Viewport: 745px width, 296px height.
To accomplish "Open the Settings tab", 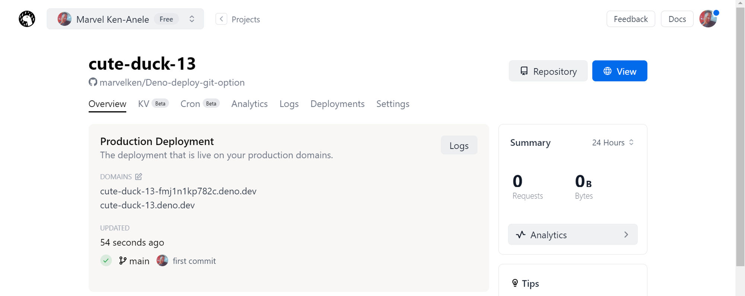I will click(393, 104).
